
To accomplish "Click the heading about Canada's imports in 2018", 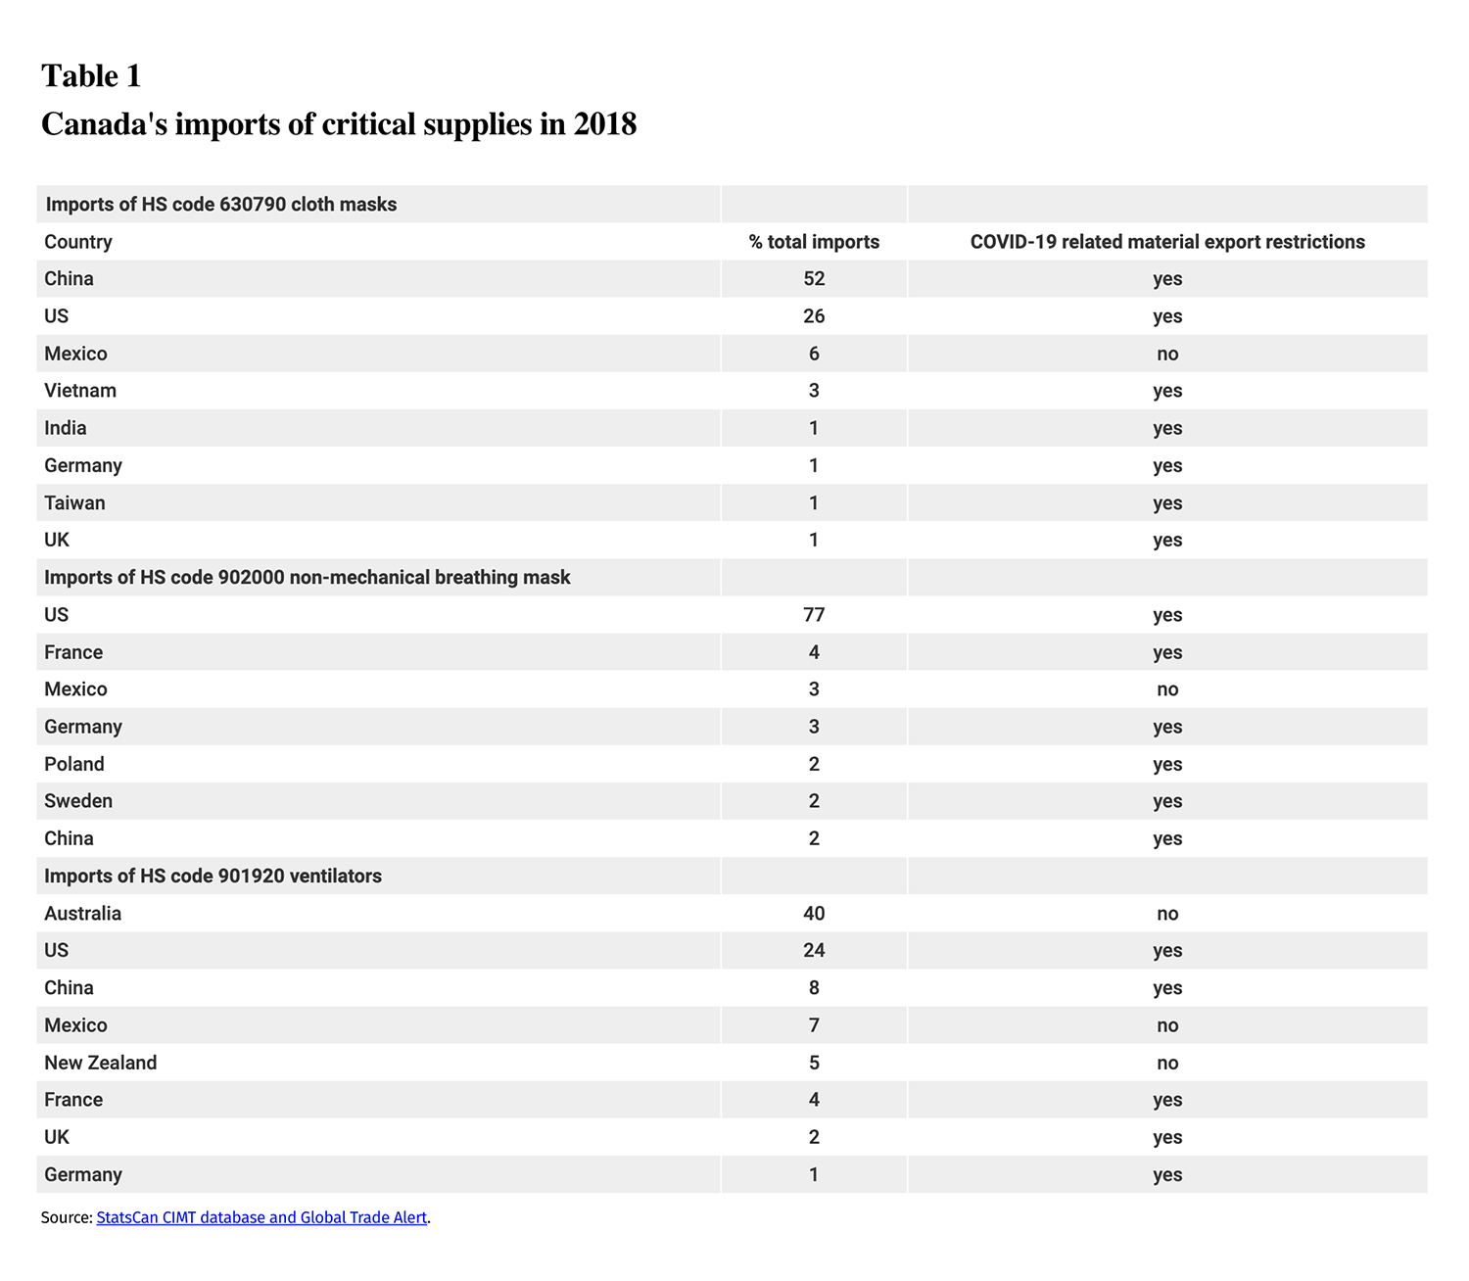I will coord(339,124).
